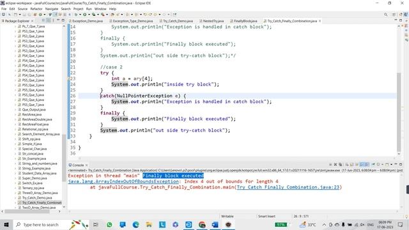Click the Package Explorer horizontal scrollbar
This screenshot has width=409, height=230.
(27, 211)
